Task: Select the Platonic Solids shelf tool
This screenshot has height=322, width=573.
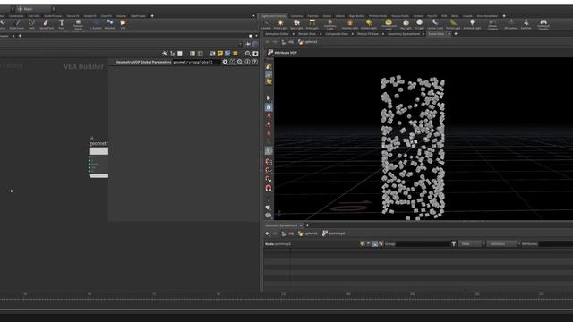Action: [78, 25]
